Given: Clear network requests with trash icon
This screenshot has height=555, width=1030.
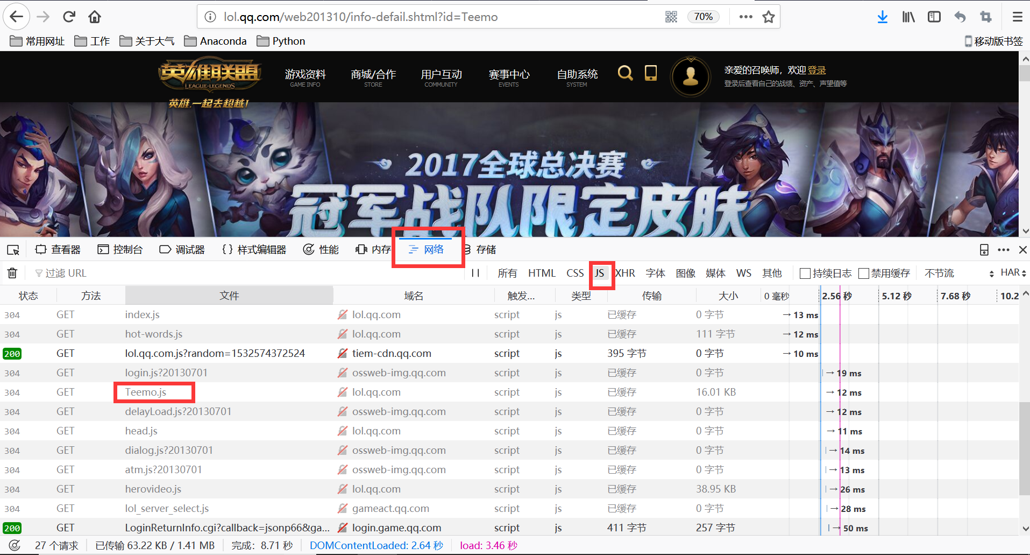Looking at the screenshot, I should [12, 273].
